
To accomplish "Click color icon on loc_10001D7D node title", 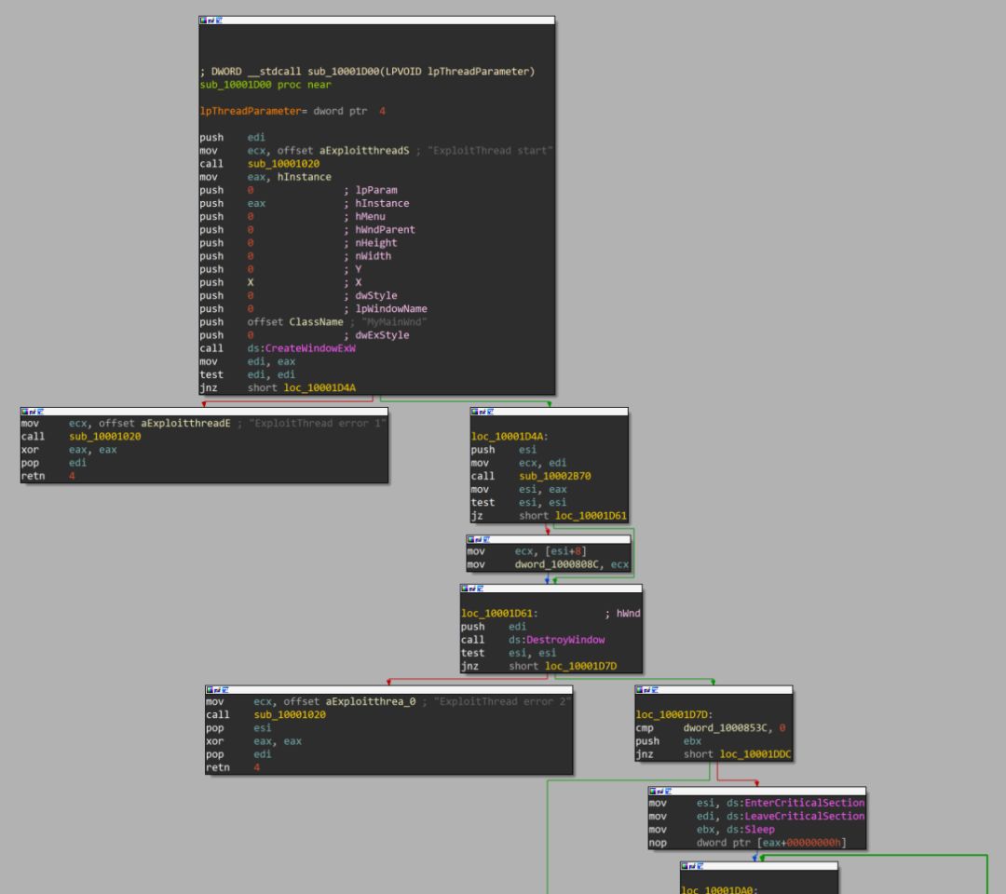I will [639, 690].
